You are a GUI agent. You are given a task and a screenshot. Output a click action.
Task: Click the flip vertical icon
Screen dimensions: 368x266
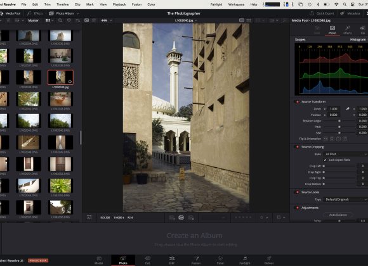[x=332, y=139]
